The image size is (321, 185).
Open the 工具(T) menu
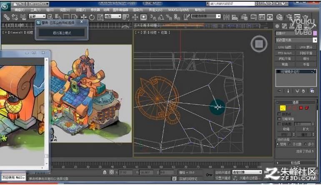point(35,10)
